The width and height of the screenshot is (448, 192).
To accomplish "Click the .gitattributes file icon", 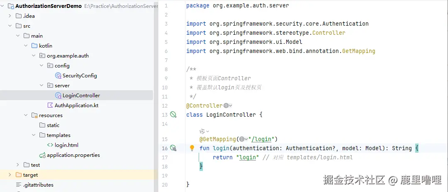I will [x=19, y=185].
